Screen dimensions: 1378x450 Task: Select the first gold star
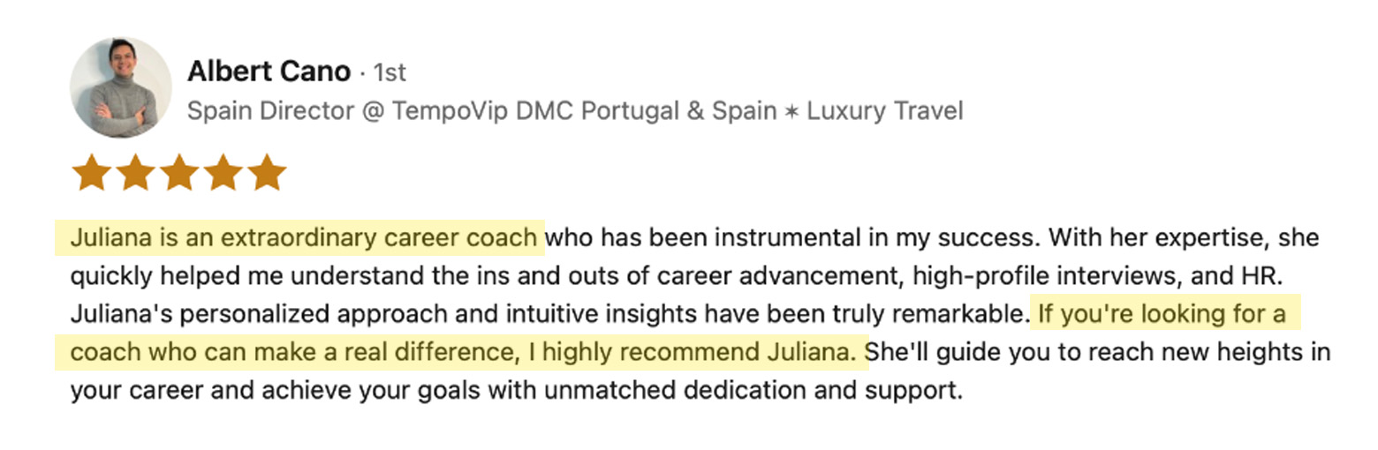(91, 173)
